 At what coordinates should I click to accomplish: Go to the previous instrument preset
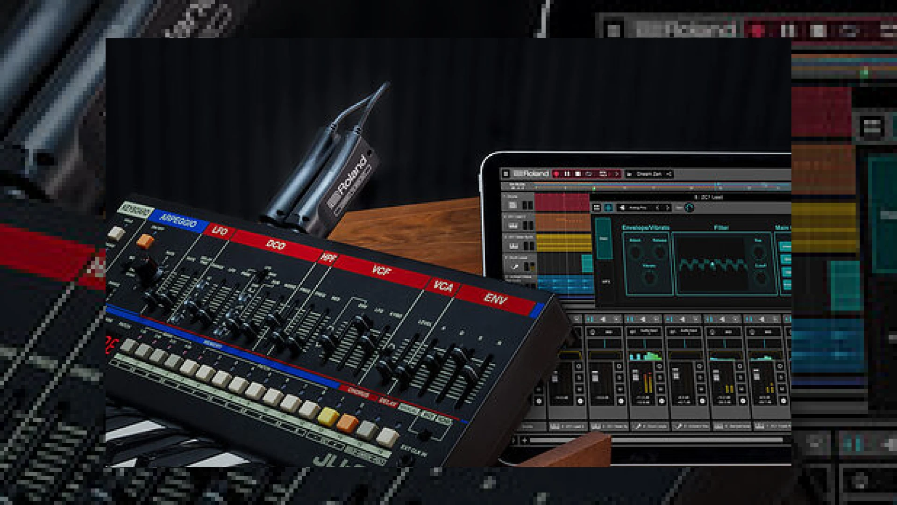[657, 207]
